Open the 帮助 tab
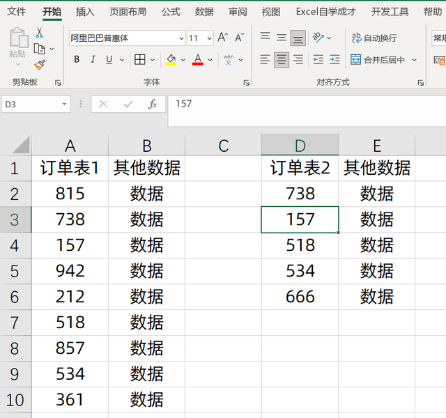Viewport: 446px width, 418px height. [432, 12]
